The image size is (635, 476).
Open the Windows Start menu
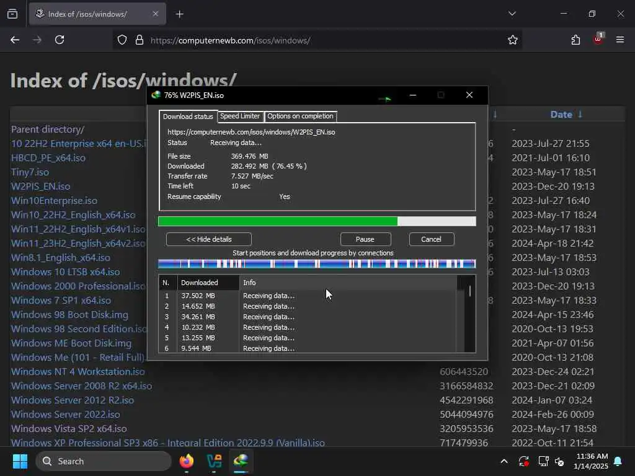(x=20, y=461)
